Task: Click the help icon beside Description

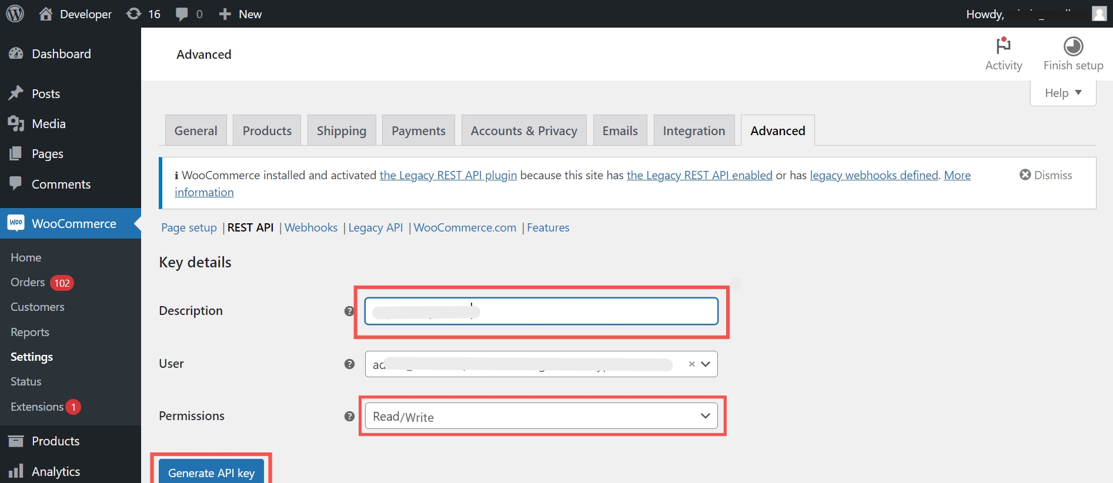Action: 349,311
